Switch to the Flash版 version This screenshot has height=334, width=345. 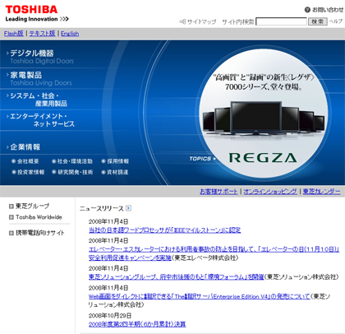[x=14, y=34]
